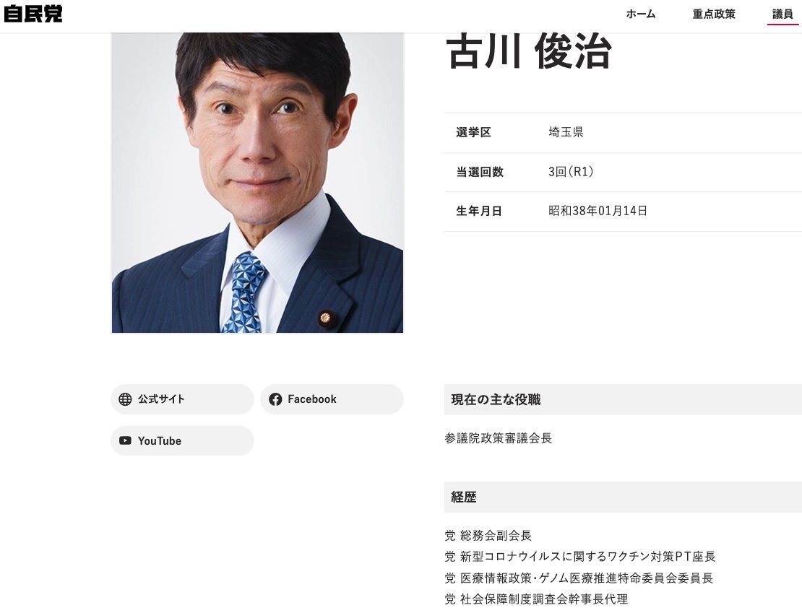Open the Facebook page button
The height and width of the screenshot is (613, 802).
(332, 399)
